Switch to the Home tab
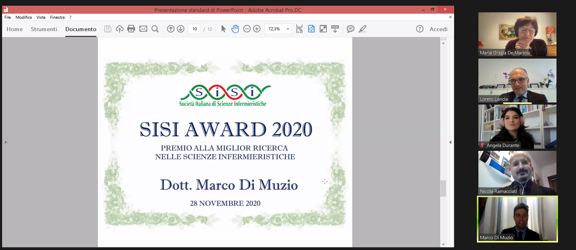This screenshot has height=250, width=576. (x=15, y=29)
